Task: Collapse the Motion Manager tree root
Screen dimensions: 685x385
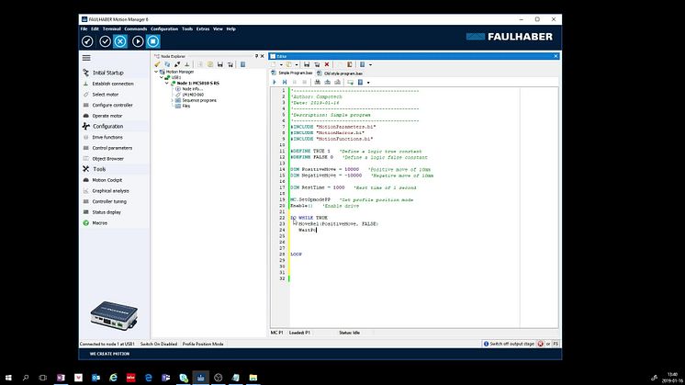Action: click(156, 72)
